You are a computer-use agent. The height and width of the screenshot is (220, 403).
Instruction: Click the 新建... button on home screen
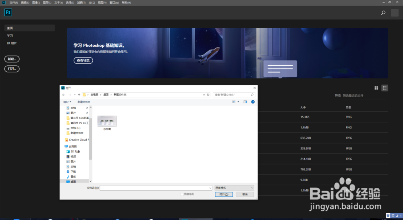(12, 59)
